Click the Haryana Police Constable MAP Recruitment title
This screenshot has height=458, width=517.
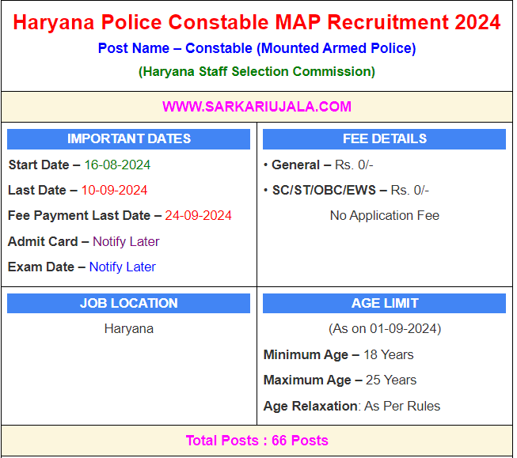point(257,21)
